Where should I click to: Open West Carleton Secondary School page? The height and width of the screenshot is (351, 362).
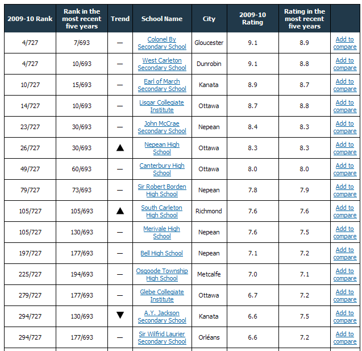point(161,64)
